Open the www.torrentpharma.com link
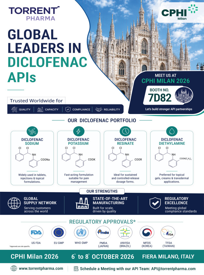The height and width of the screenshot is (275, 204). (41, 268)
